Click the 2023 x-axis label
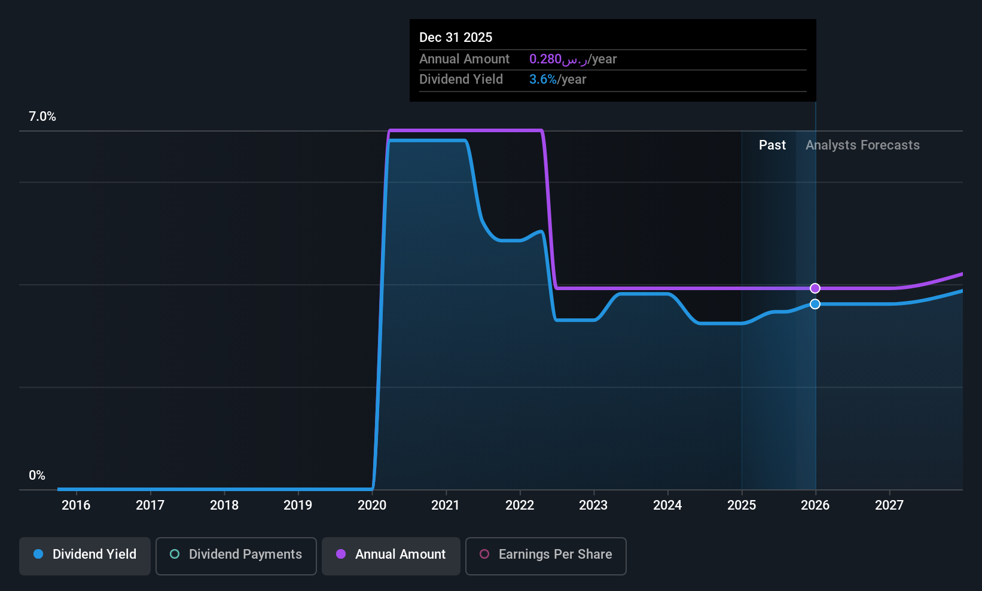The image size is (982, 591). 593,505
